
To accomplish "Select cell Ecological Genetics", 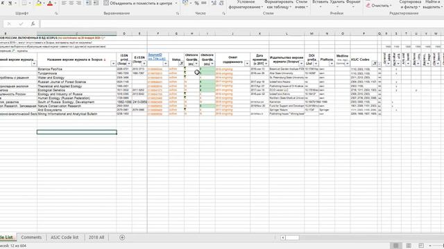I will click(x=77, y=90).
